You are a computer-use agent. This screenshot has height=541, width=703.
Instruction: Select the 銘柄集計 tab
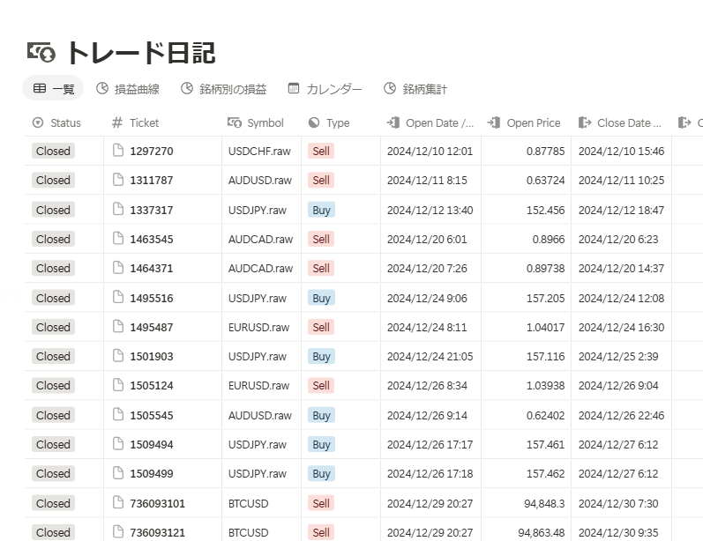coord(415,89)
